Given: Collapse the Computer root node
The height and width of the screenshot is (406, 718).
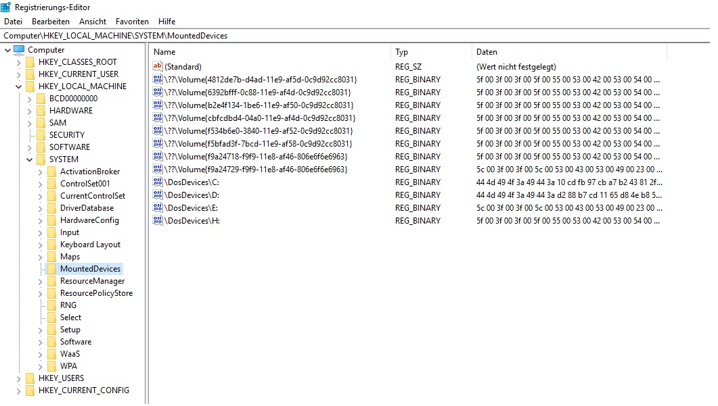Looking at the screenshot, I should (x=8, y=50).
